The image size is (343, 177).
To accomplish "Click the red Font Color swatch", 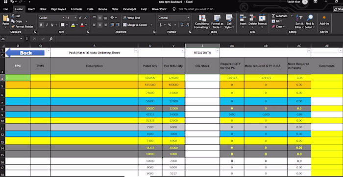I will click(x=82, y=25).
